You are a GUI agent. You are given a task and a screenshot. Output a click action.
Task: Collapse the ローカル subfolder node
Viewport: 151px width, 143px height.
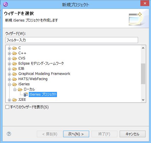coord(15,90)
